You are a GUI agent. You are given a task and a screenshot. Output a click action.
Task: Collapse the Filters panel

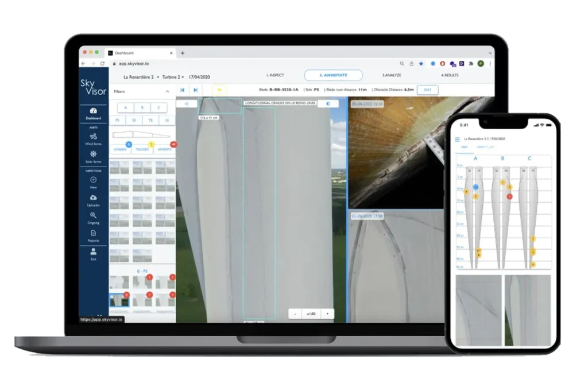coord(167,91)
